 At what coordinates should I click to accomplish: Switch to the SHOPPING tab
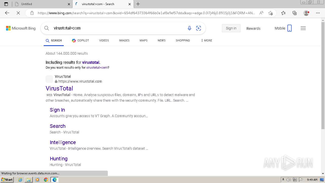pyautogui.click(x=183, y=40)
